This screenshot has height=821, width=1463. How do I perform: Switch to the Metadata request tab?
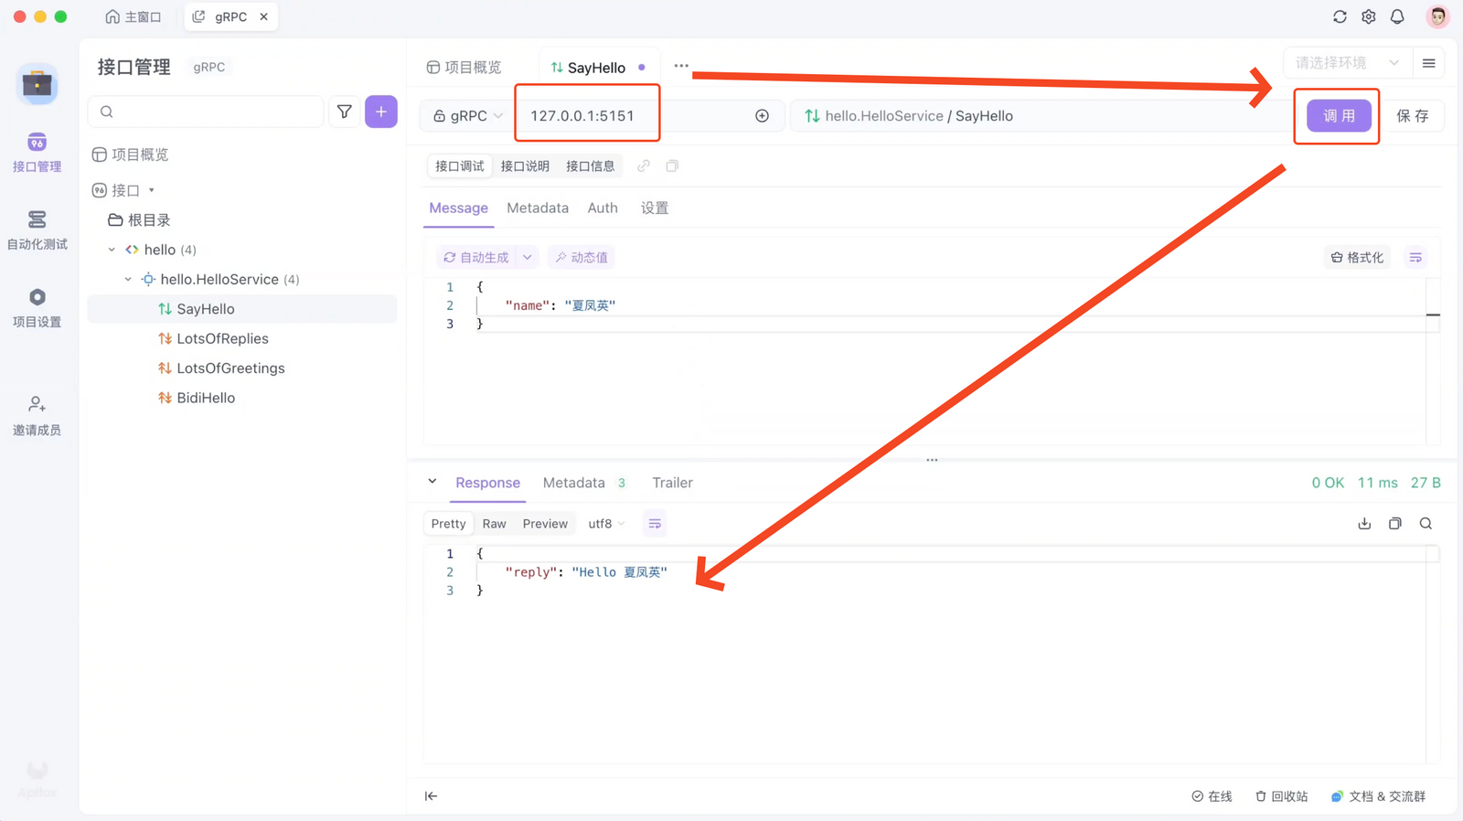538,208
